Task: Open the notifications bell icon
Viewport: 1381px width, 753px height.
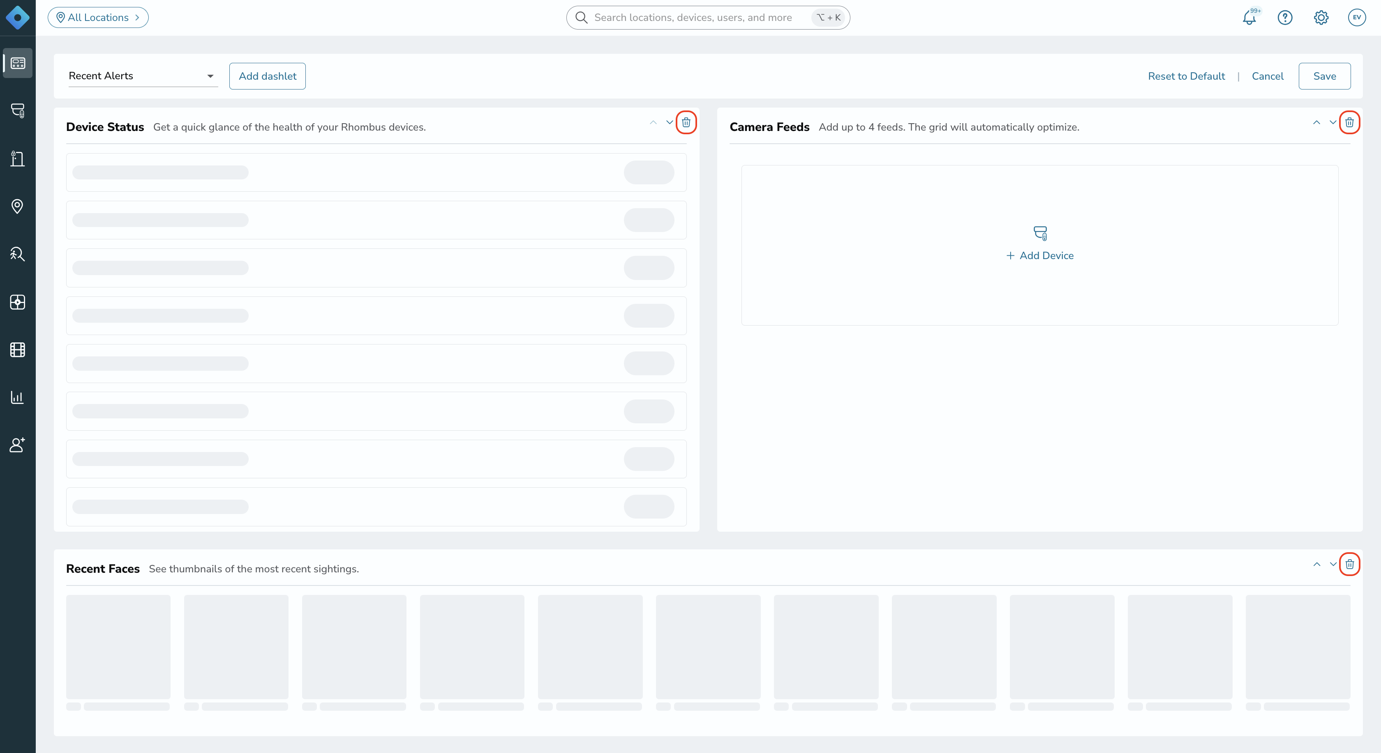Action: click(x=1249, y=17)
